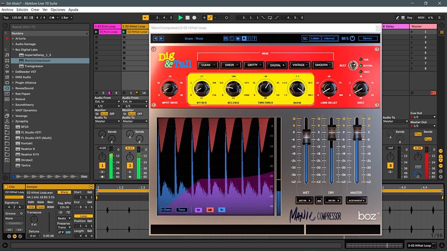Select the SHEER compressor mode
Image resolution: width=447 pixels, height=251 pixels.
pos(231,65)
